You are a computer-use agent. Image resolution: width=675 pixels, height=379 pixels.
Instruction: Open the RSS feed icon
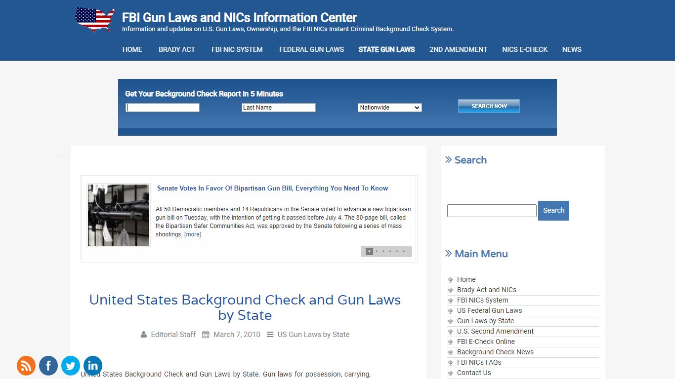pos(26,366)
